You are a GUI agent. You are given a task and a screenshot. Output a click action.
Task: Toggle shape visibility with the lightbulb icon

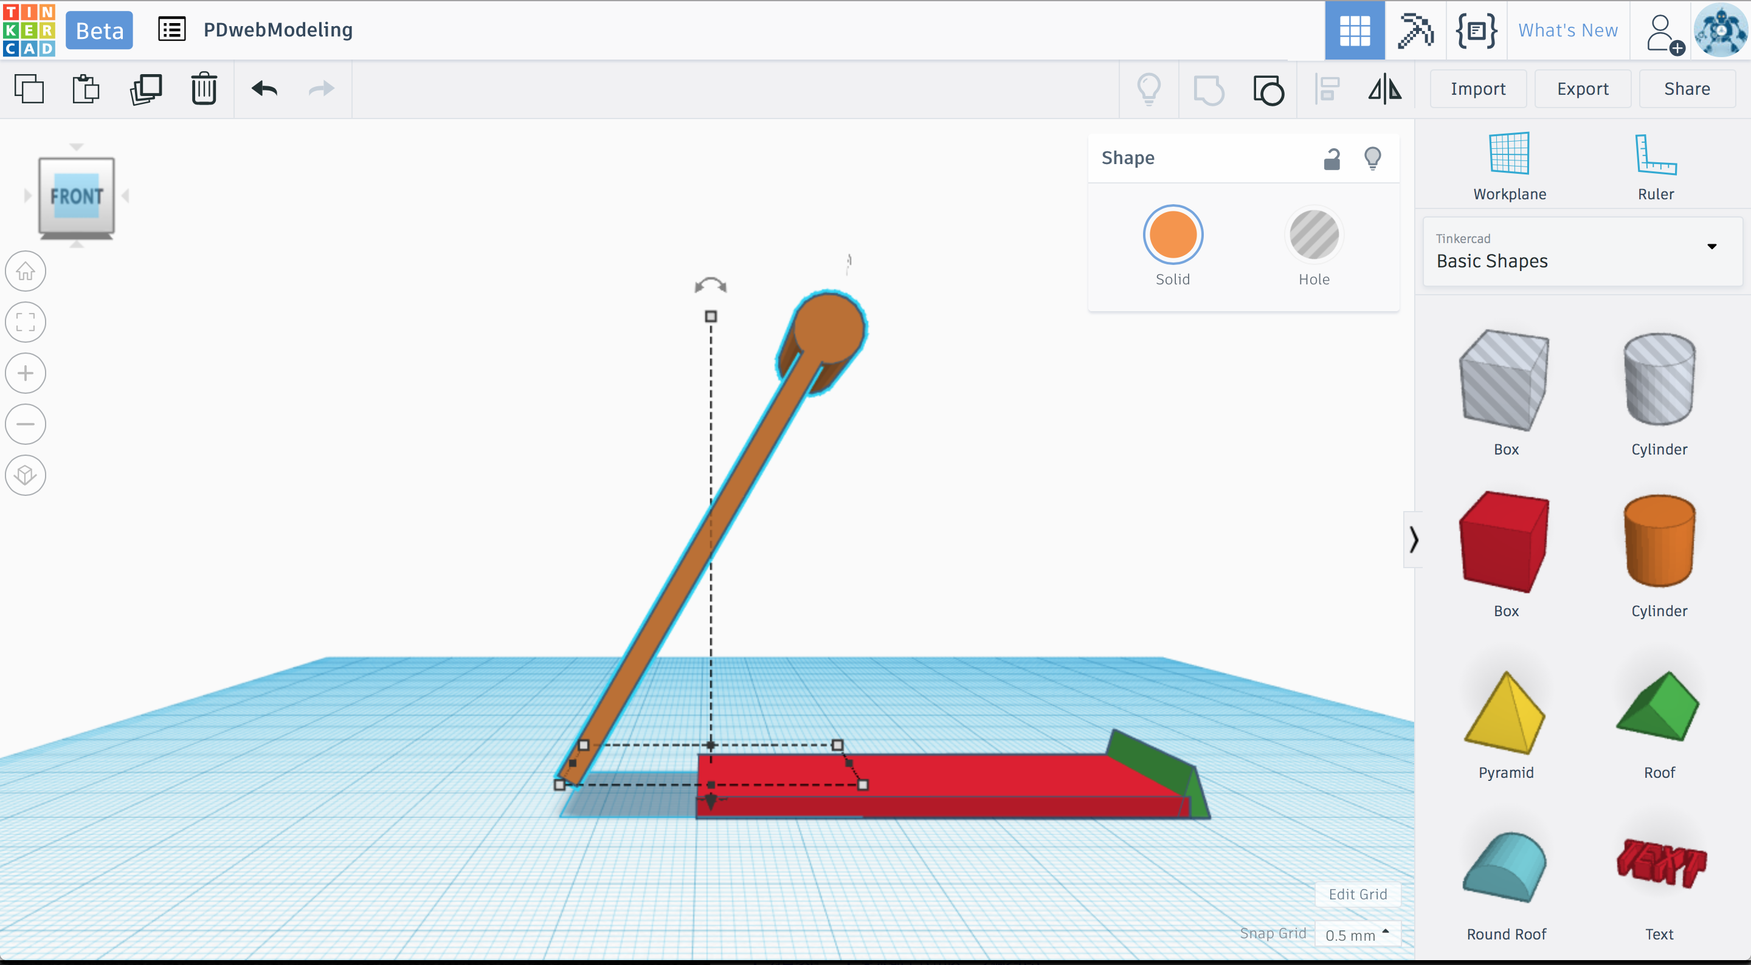[1372, 159]
